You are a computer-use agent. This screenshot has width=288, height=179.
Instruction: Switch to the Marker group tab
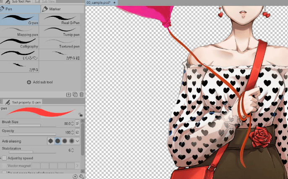click(x=63, y=9)
